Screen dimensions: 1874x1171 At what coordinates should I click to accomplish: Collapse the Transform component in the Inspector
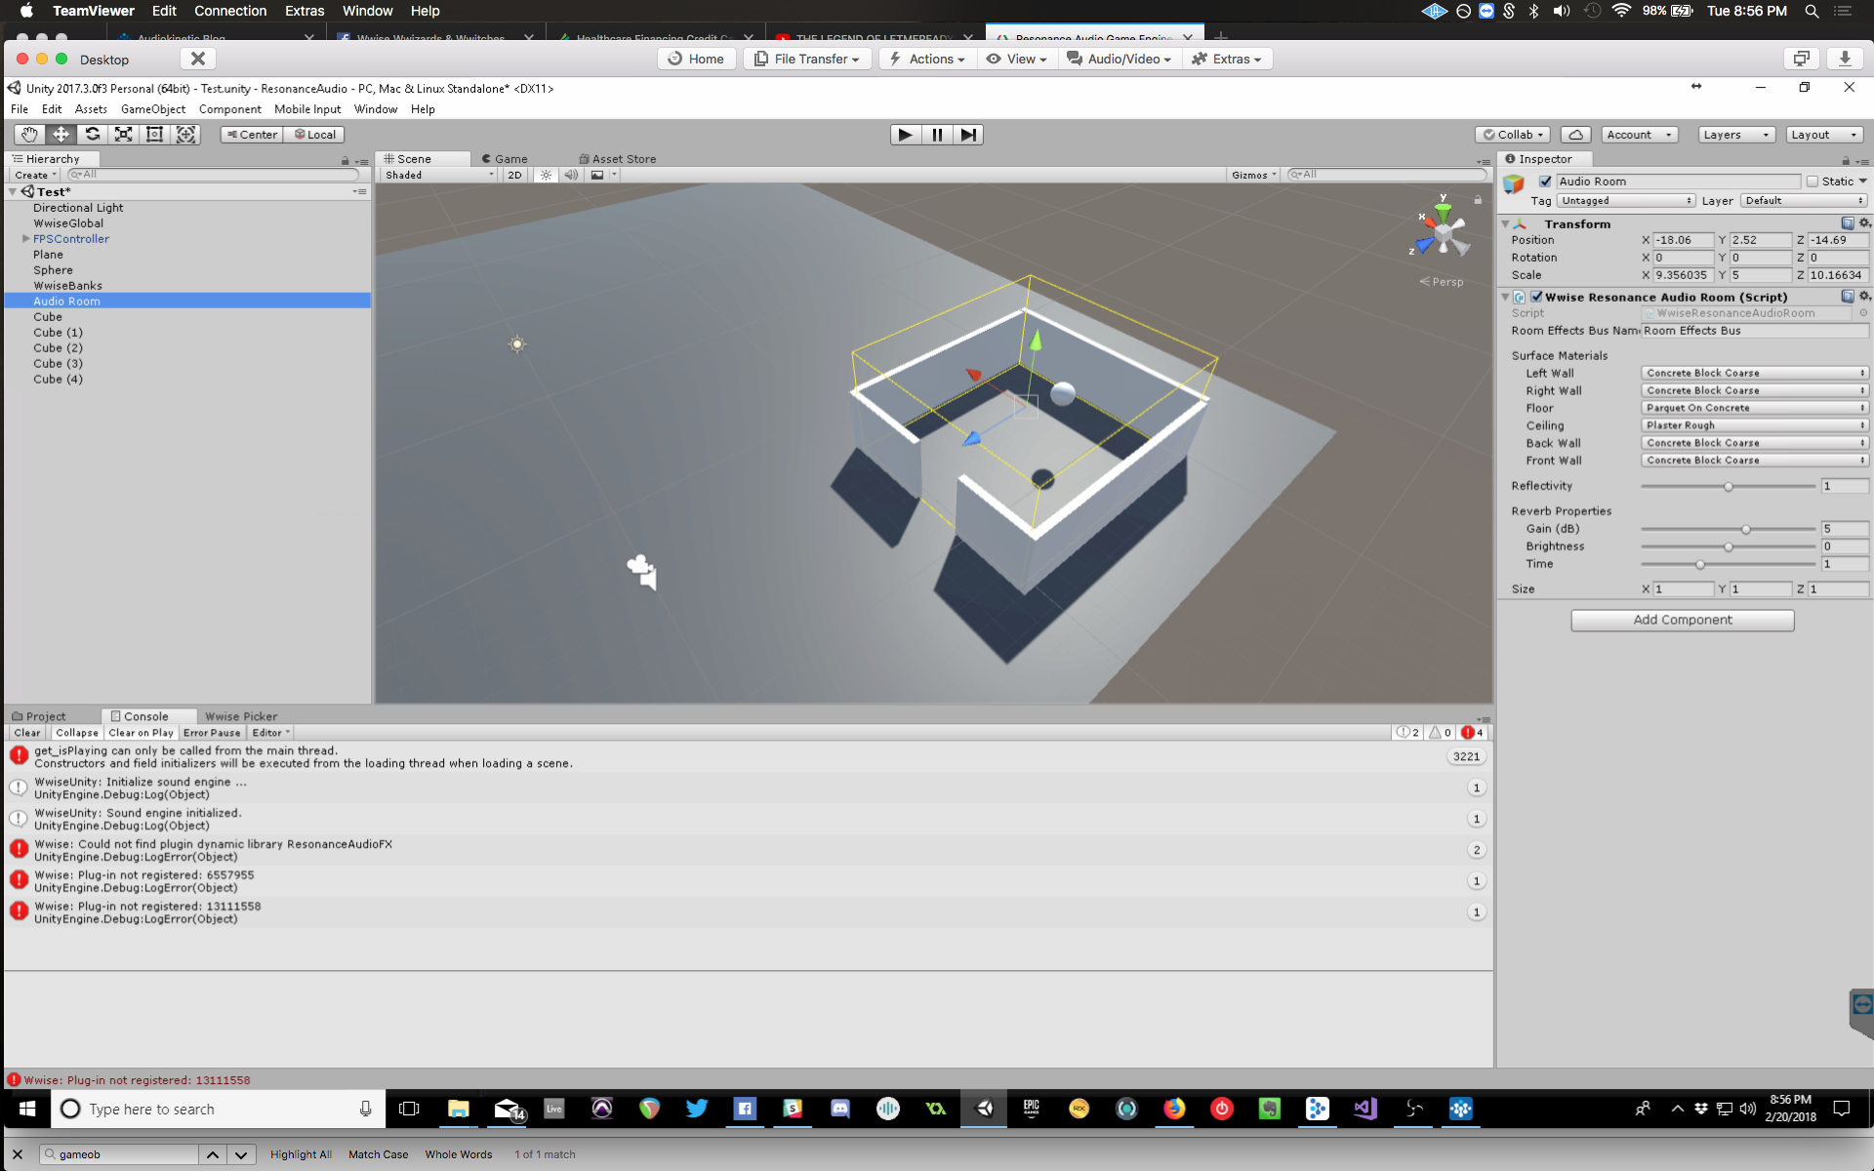pos(1504,223)
